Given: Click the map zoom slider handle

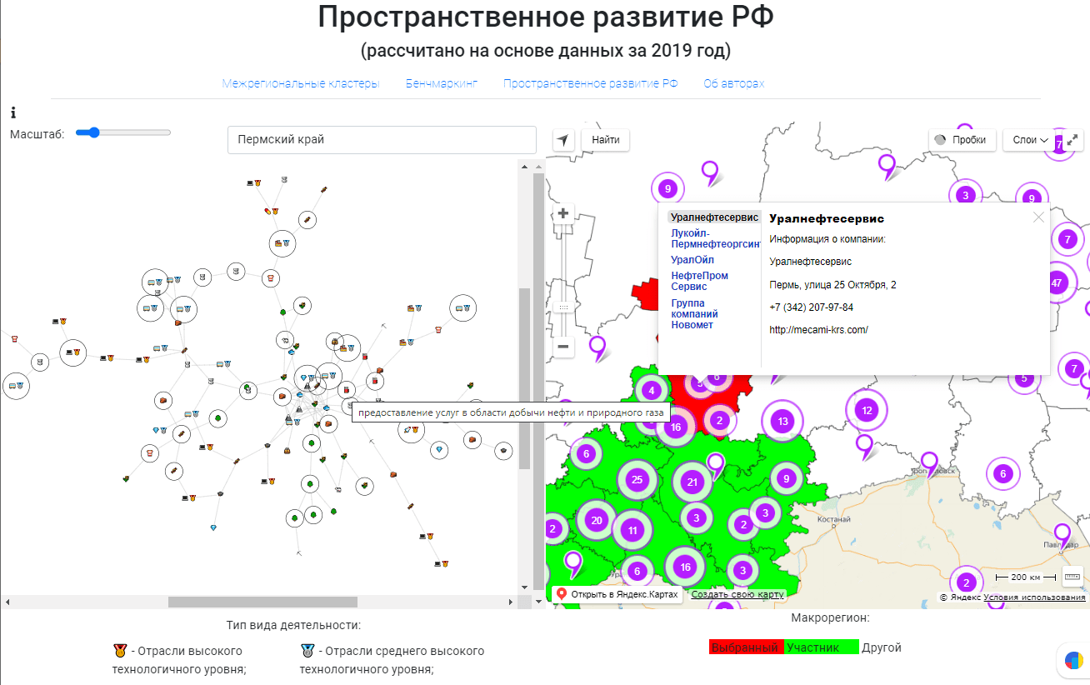Looking at the screenshot, I should (563, 307).
